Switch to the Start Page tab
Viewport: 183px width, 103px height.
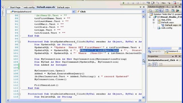click(15, 7)
